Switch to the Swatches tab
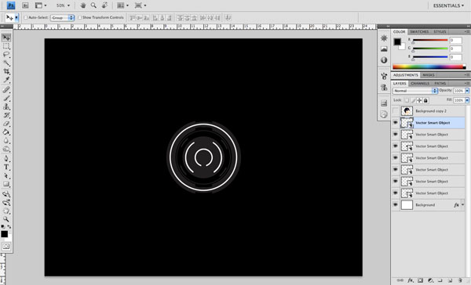471x285 pixels. coord(419,32)
